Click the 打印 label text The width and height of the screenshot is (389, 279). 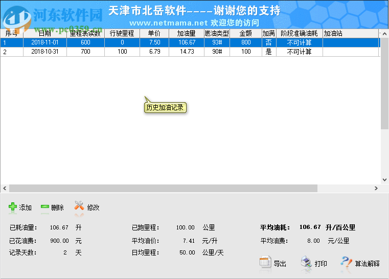(x=321, y=264)
